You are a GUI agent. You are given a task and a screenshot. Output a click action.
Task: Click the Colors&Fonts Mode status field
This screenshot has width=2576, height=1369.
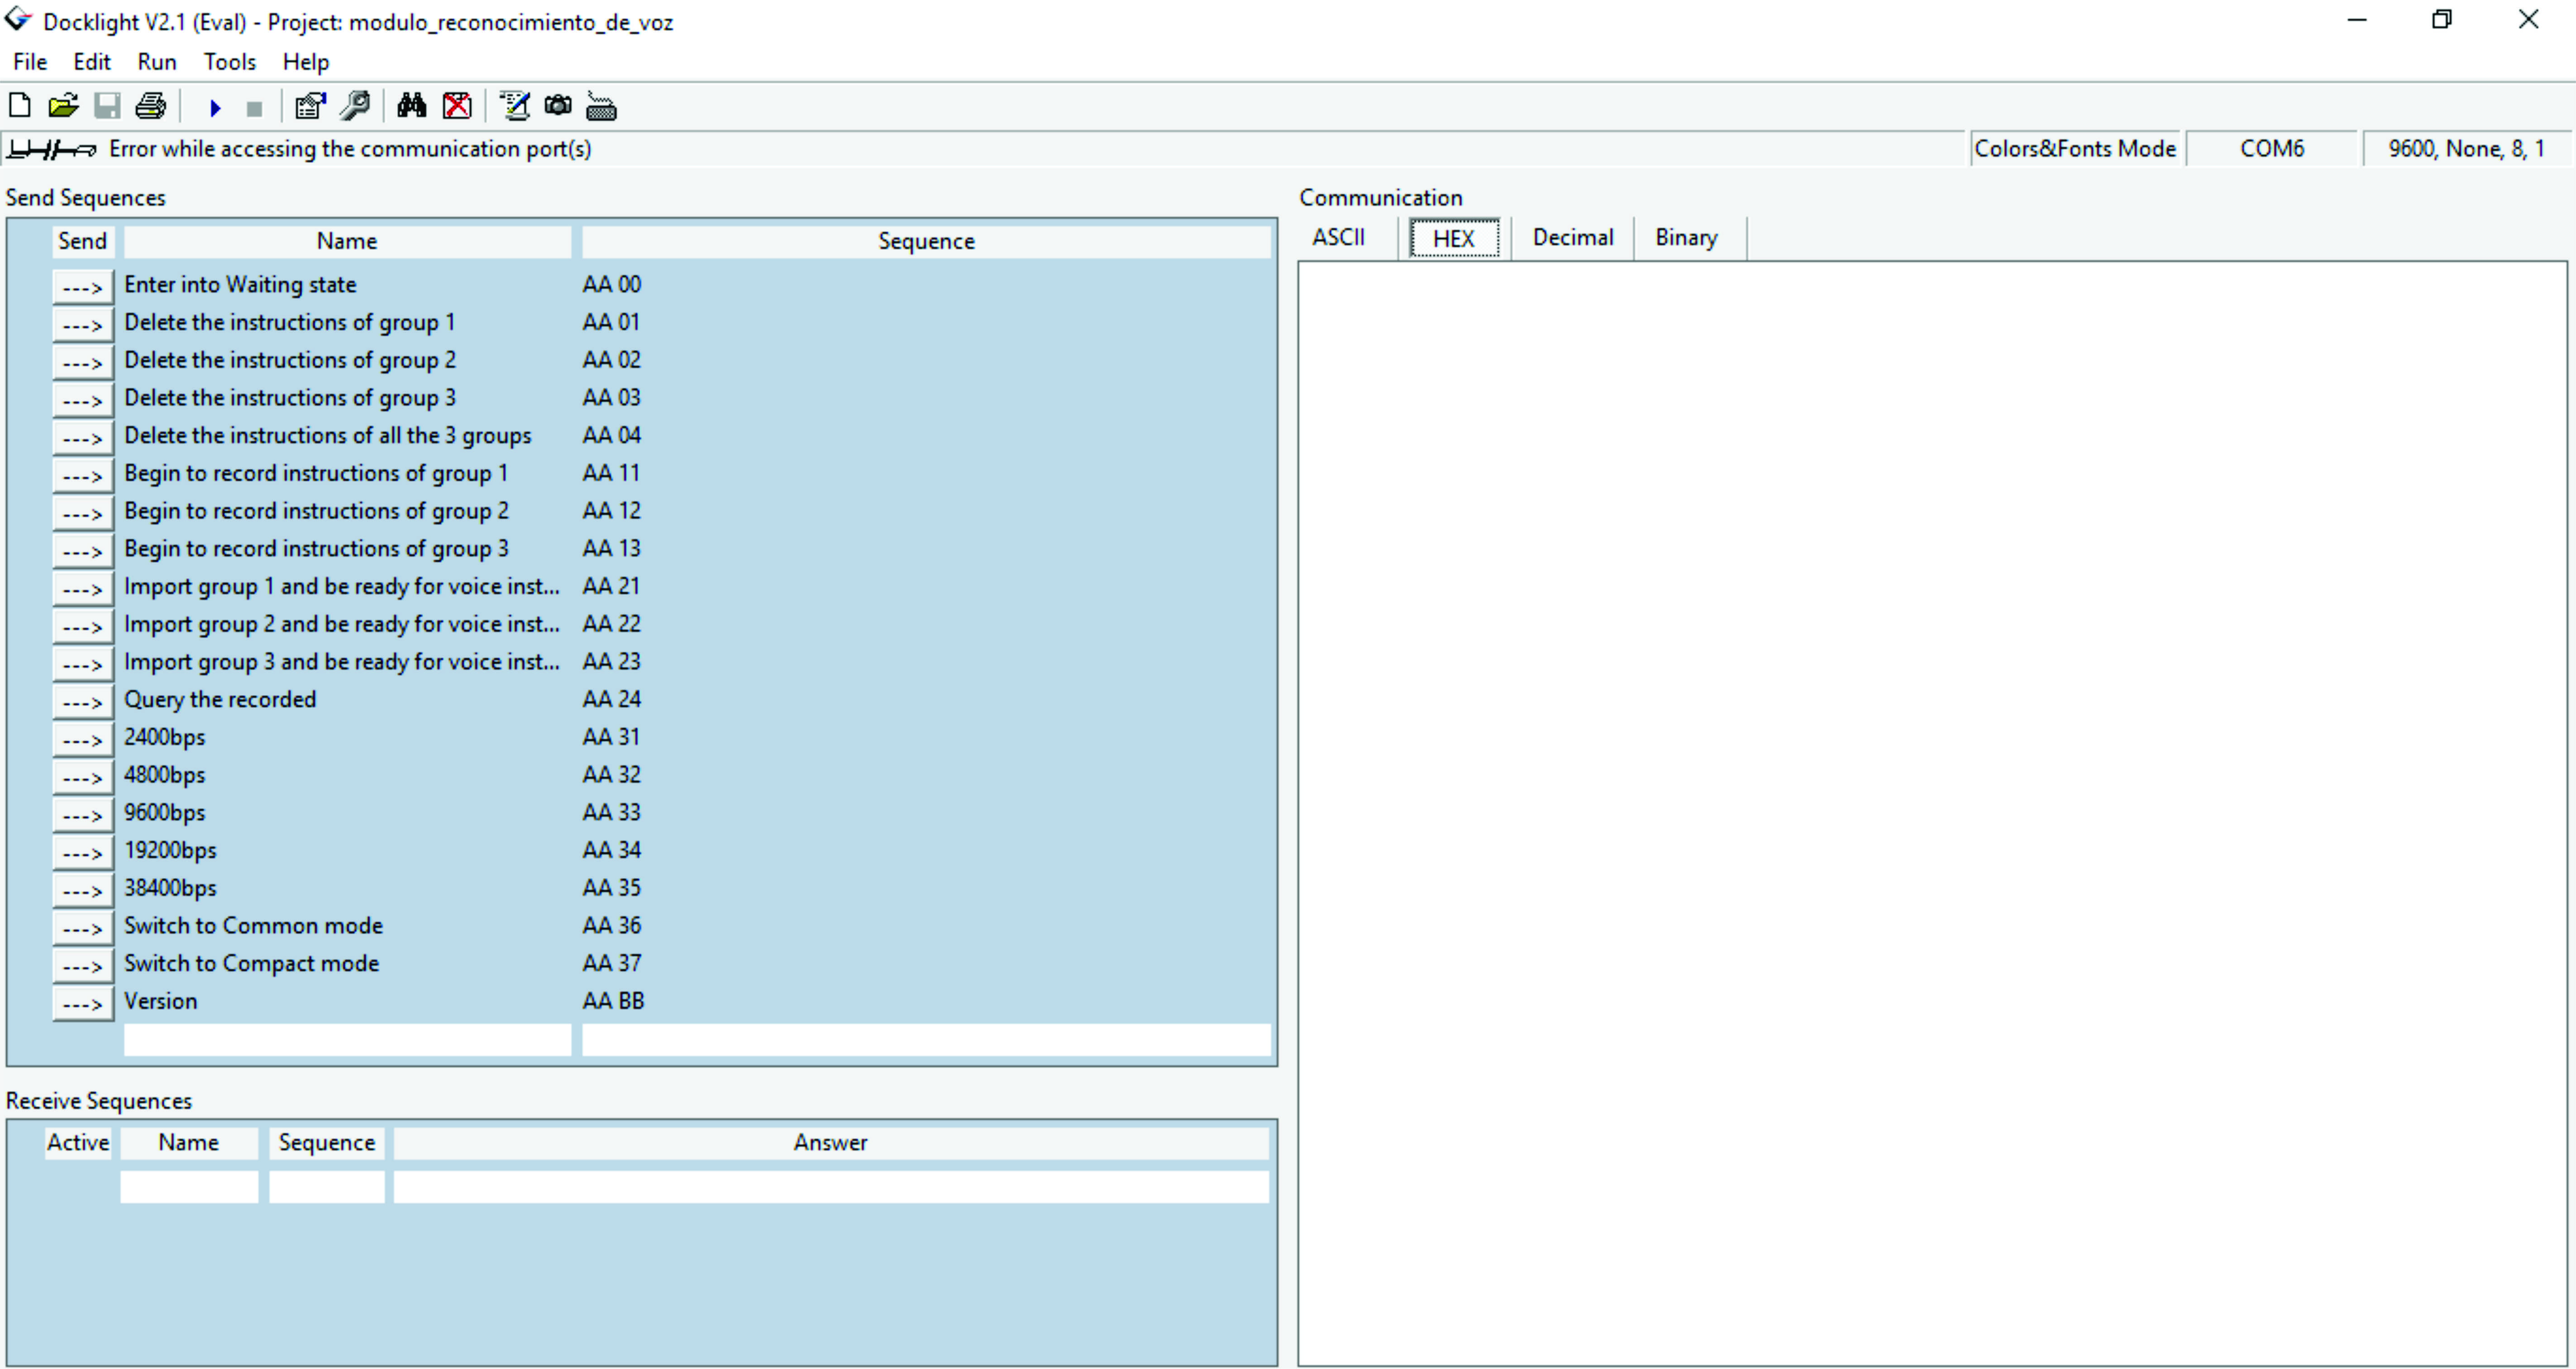pyautogui.click(x=2075, y=149)
